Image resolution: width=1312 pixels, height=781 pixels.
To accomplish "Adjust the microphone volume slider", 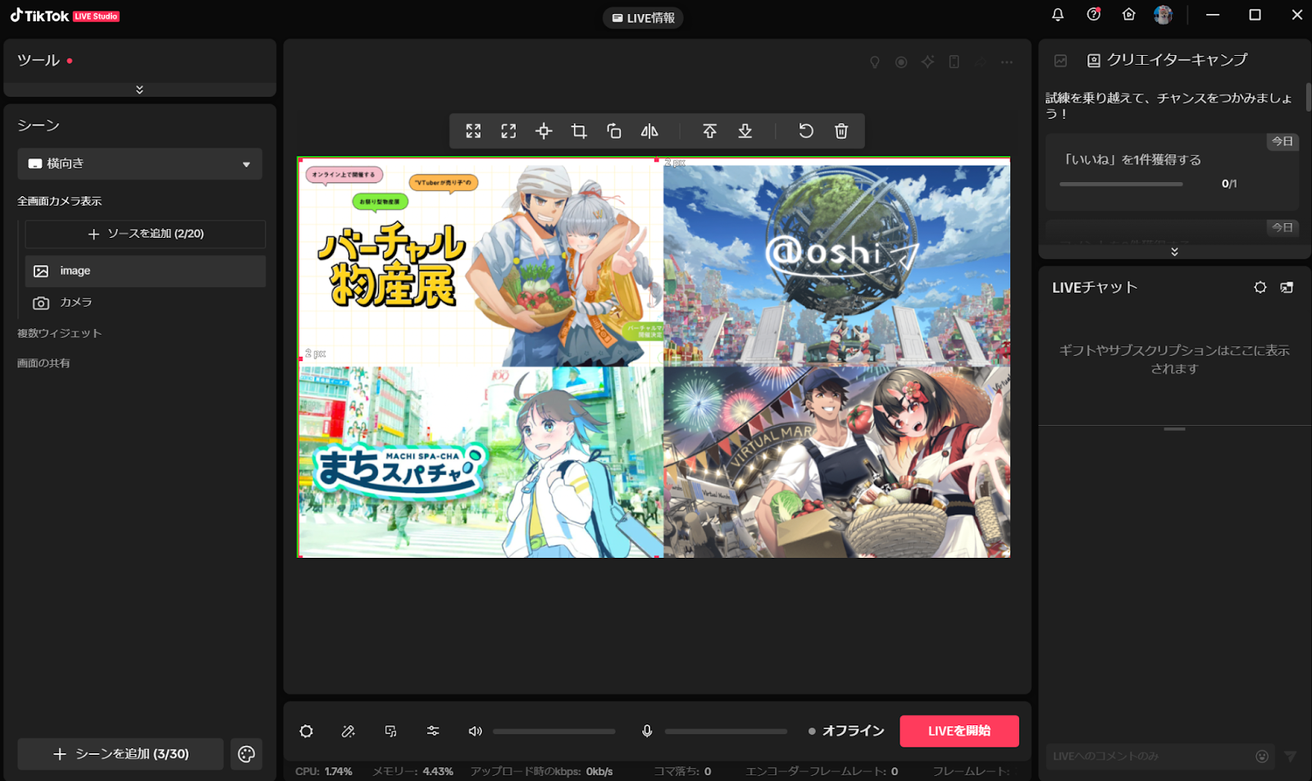I will 726,731.
